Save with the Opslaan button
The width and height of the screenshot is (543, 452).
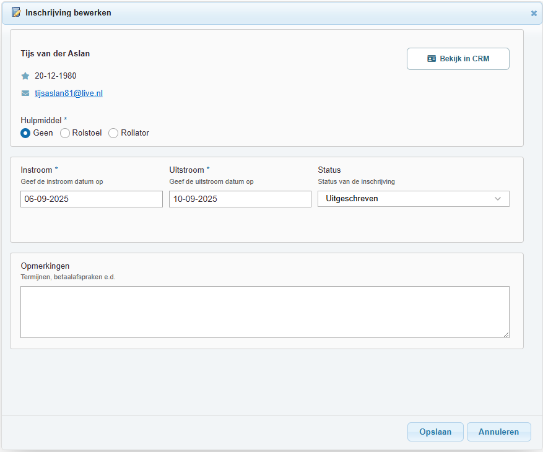click(x=435, y=432)
